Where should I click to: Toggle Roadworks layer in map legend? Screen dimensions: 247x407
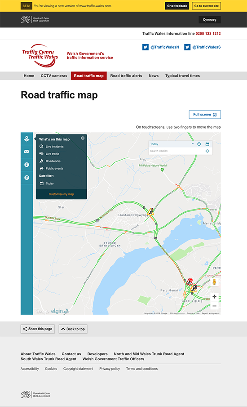tap(50, 161)
